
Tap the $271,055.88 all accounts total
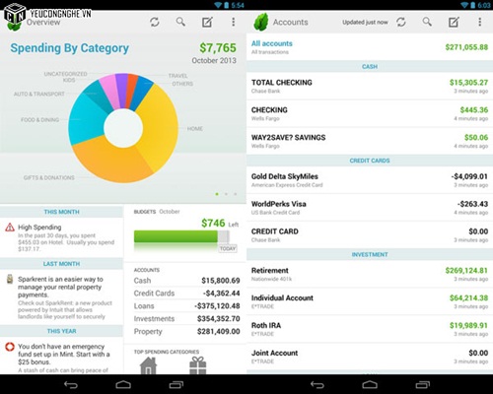tap(466, 47)
